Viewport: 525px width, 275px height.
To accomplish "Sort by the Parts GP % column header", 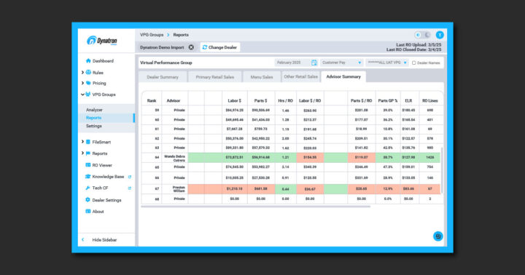I will [388, 100].
